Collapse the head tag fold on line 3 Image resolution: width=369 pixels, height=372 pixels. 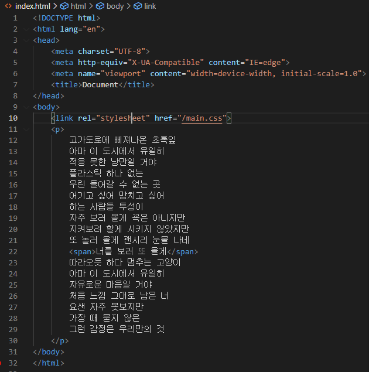tap(26, 40)
